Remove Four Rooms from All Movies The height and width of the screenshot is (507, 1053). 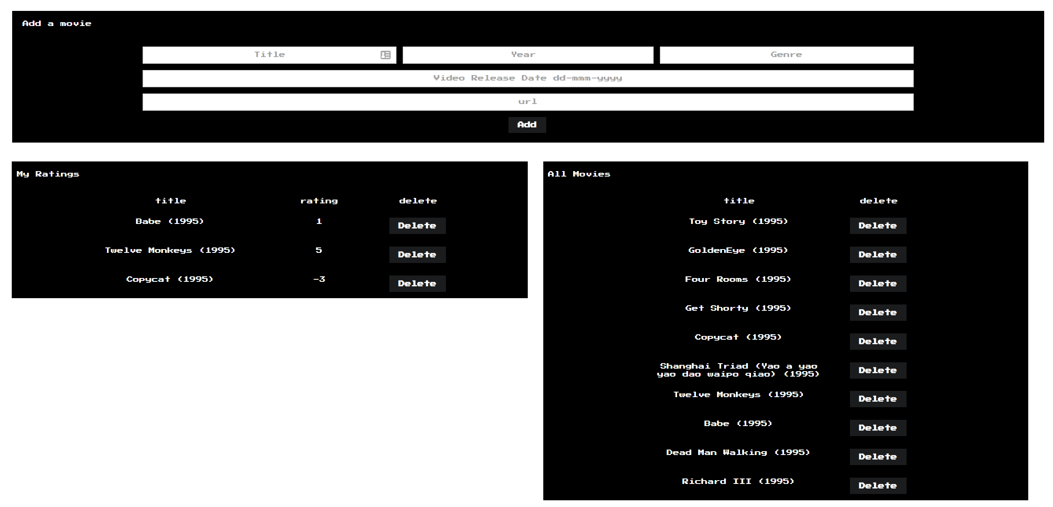[x=878, y=283]
